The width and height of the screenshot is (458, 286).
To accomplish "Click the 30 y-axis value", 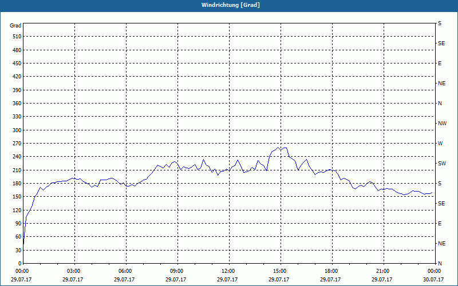I will click(x=18, y=251).
